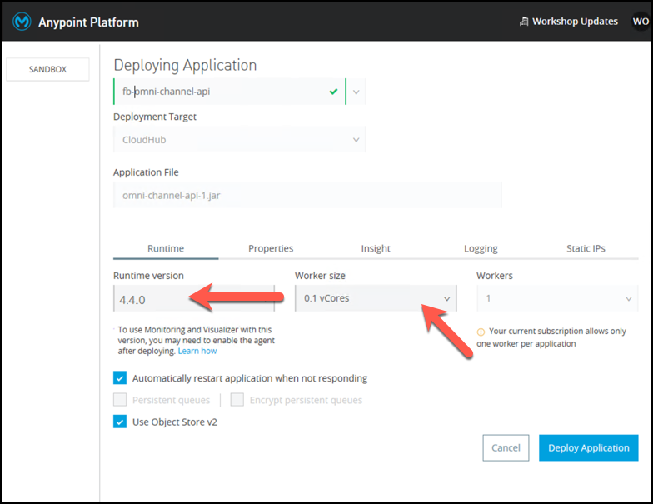
Task: Click the fb-omni-channel-api name input field
Action: point(230,92)
